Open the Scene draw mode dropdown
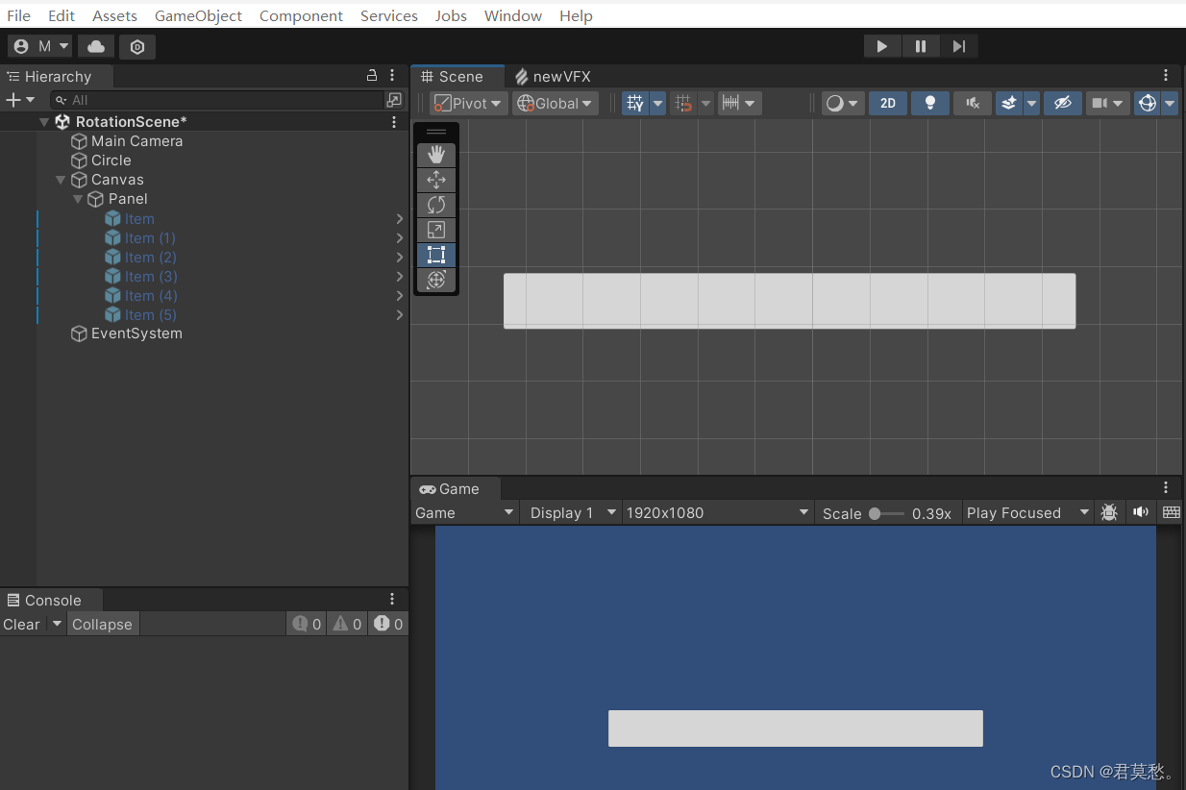The image size is (1186, 790). (x=842, y=104)
